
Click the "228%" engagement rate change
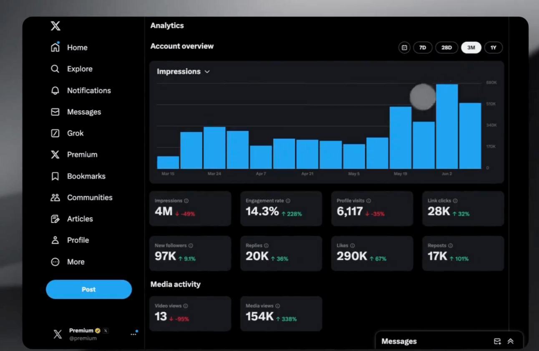click(294, 214)
